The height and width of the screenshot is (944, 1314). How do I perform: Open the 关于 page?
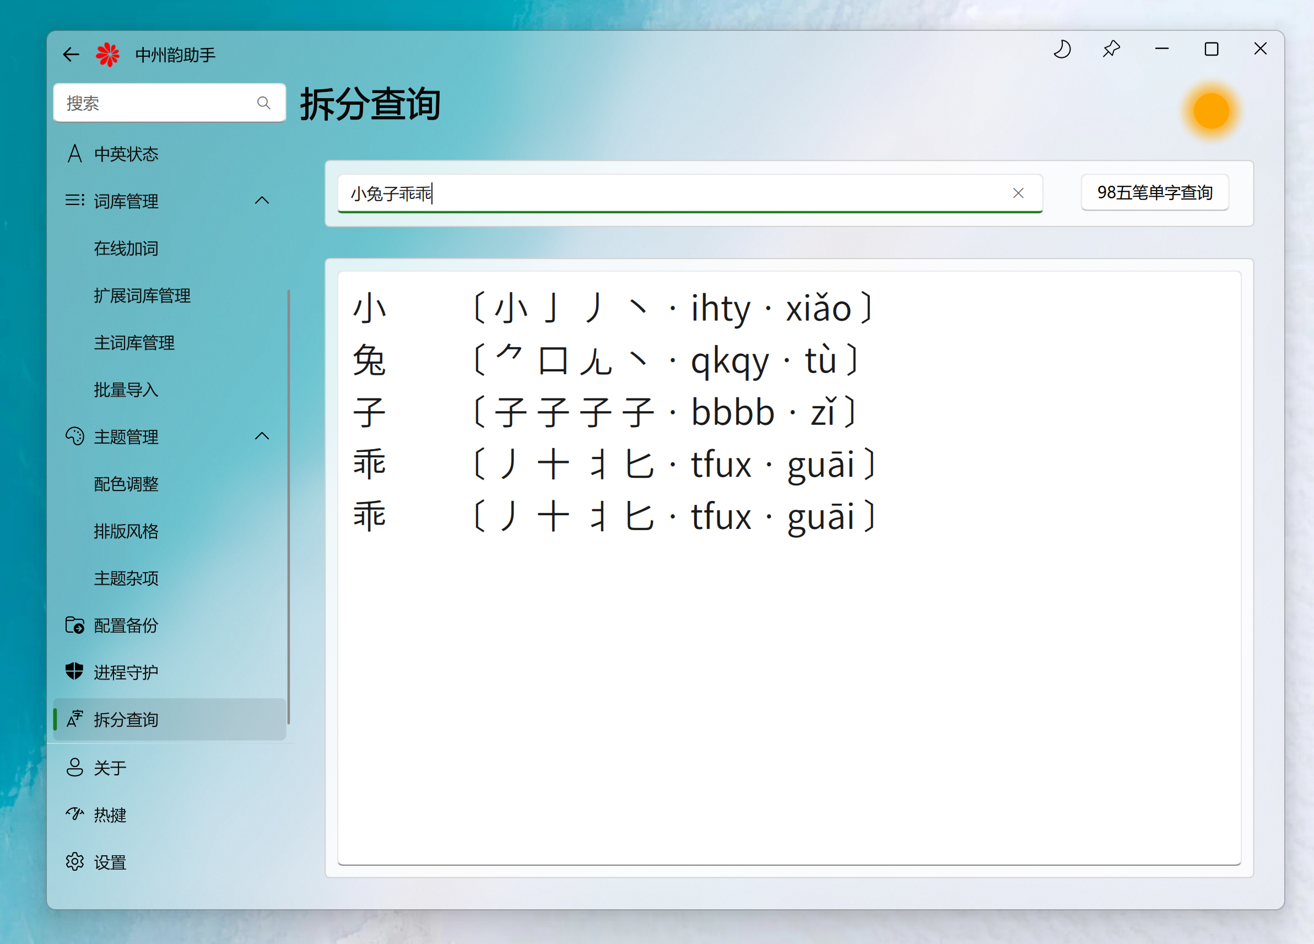pos(110,767)
